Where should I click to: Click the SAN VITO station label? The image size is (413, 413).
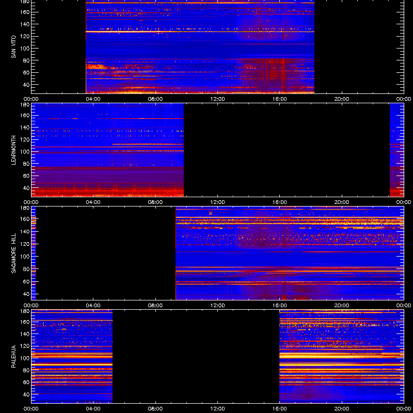click(13, 47)
